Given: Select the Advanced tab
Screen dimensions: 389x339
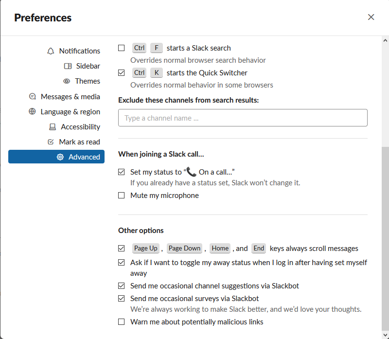Looking at the screenshot, I should point(56,157).
